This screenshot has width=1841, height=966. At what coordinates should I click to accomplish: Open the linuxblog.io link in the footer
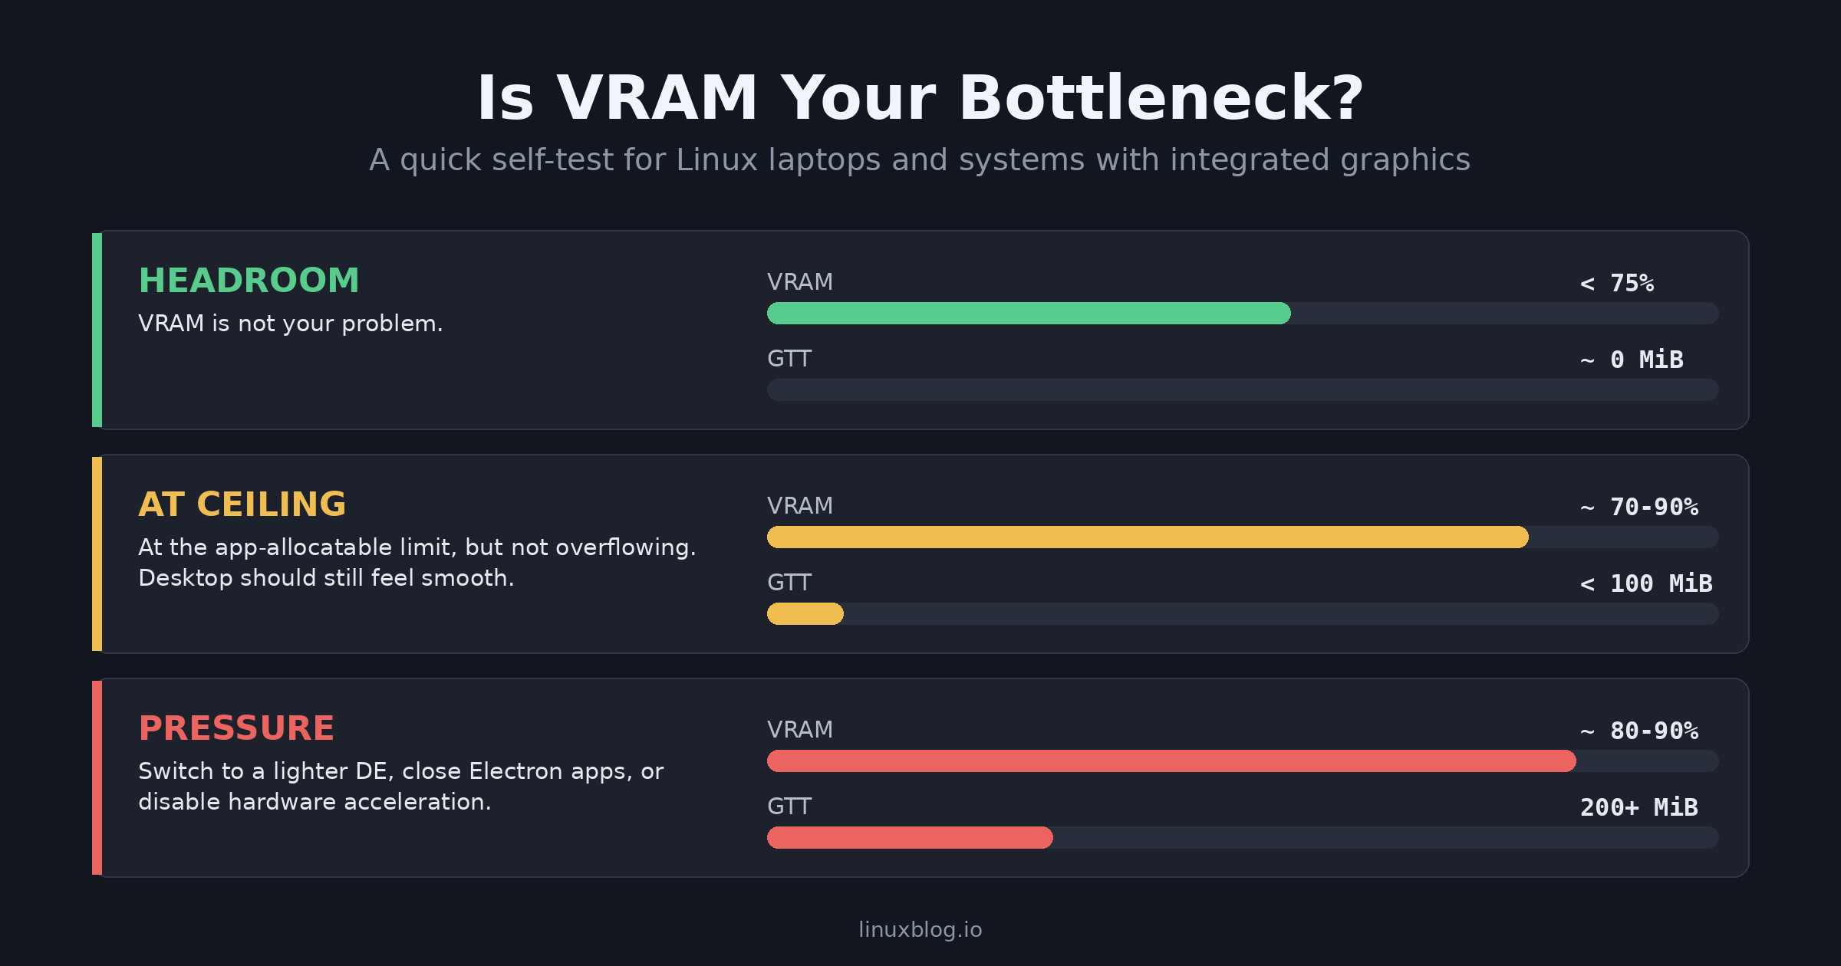920,929
